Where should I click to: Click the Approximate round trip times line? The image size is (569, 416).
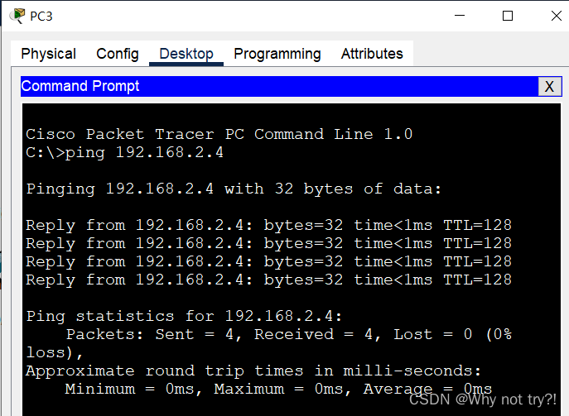pyautogui.click(x=253, y=371)
